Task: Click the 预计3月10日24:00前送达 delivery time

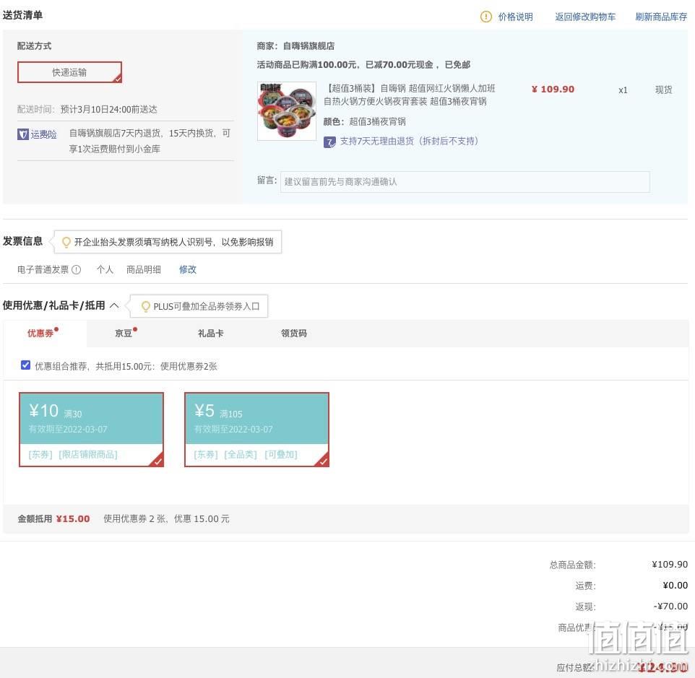Action: (x=108, y=109)
